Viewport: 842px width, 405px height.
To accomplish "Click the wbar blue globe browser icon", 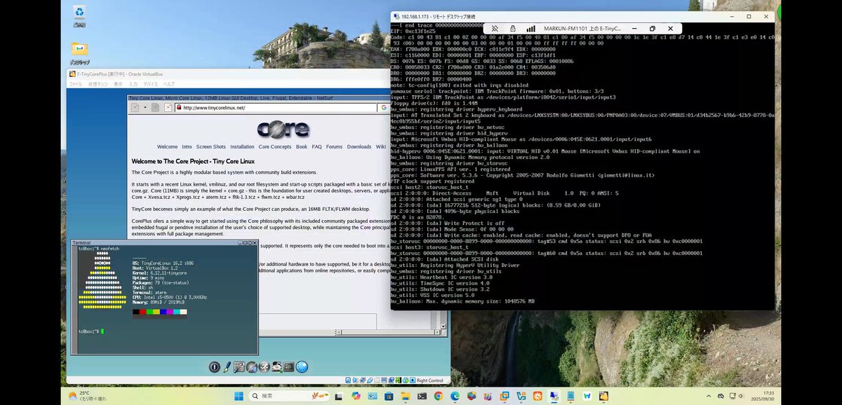I will point(302,367).
